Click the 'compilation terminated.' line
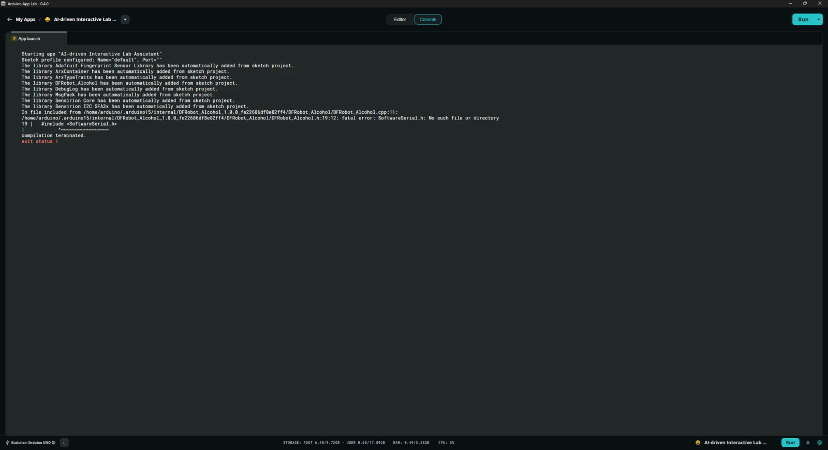 point(54,136)
